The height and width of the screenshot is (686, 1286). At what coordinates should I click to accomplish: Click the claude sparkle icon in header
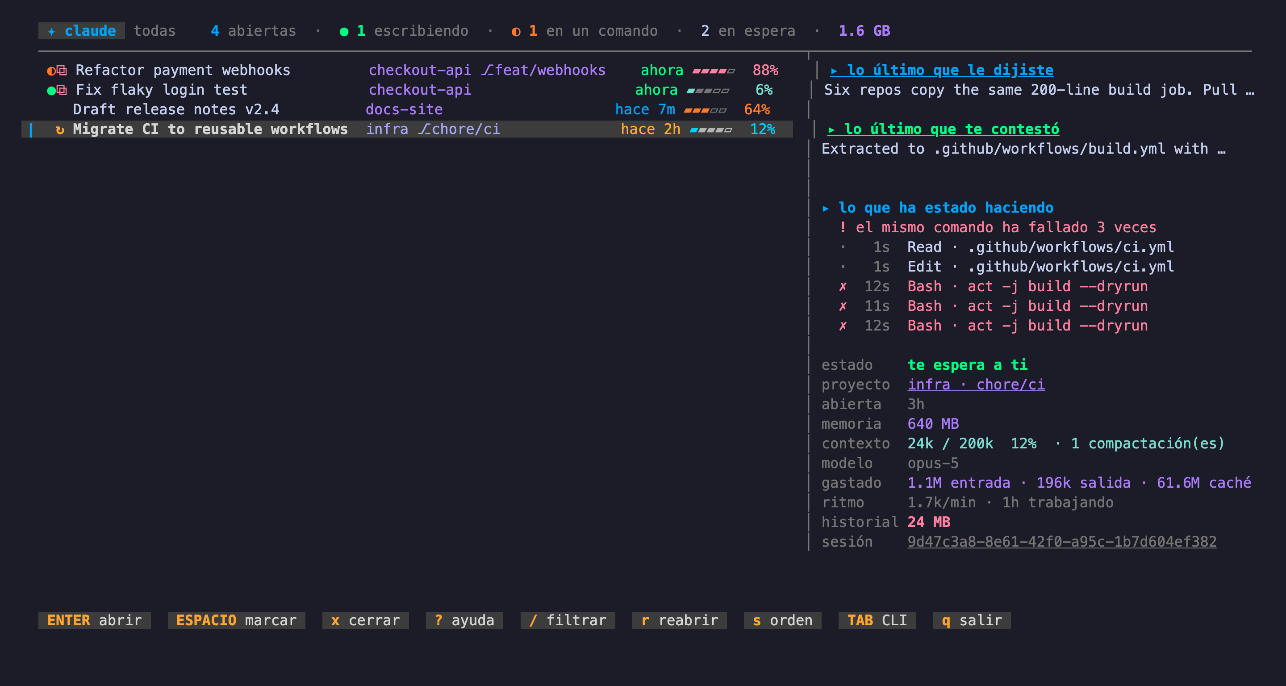(51, 31)
